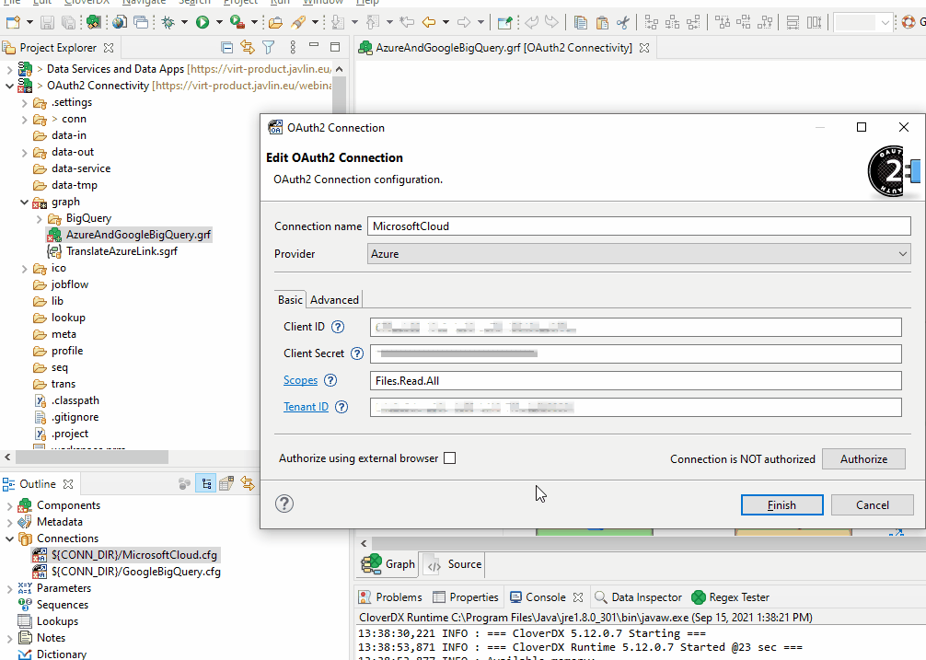Click the Outline tree view mode icon

tap(205, 484)
